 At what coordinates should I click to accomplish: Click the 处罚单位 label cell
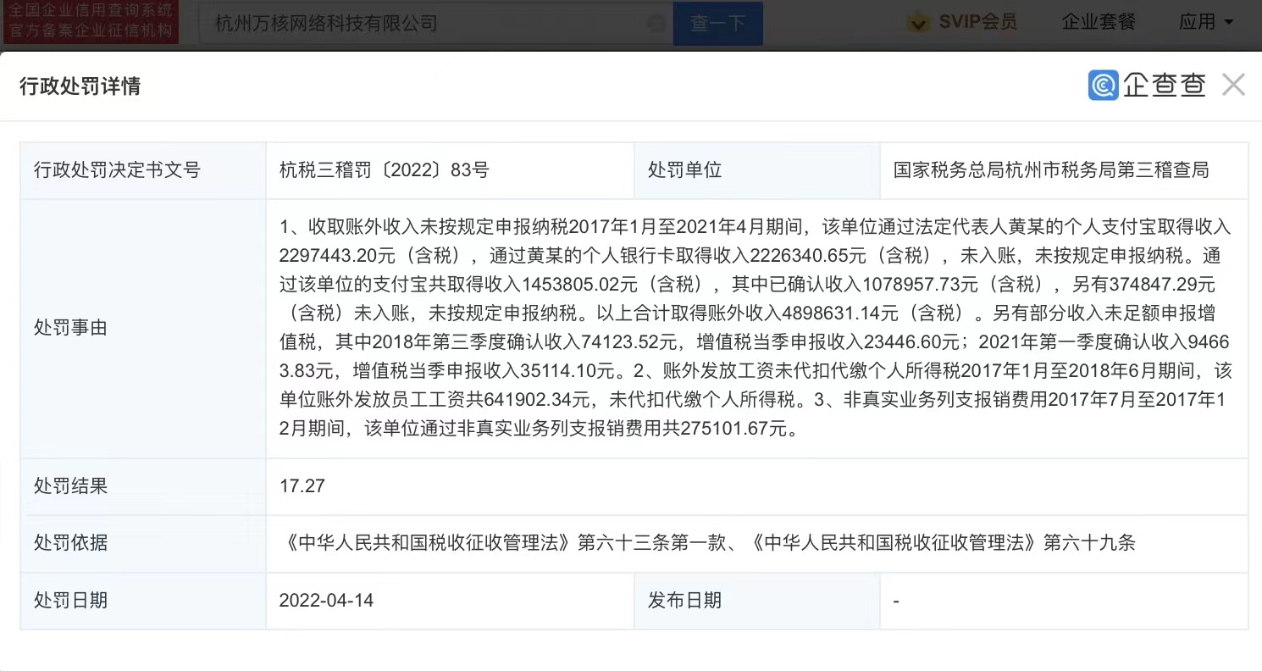pyautogui.click(x=757, y=170)
